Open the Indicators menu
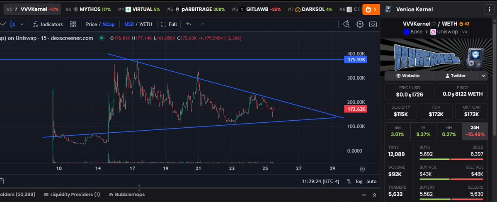 48,24
